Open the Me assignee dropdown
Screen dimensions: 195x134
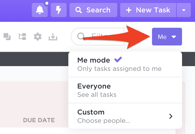tap(167, 37)
